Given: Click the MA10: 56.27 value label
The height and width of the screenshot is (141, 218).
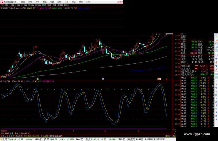Looking at the screenshot, I should click(33, 8).
